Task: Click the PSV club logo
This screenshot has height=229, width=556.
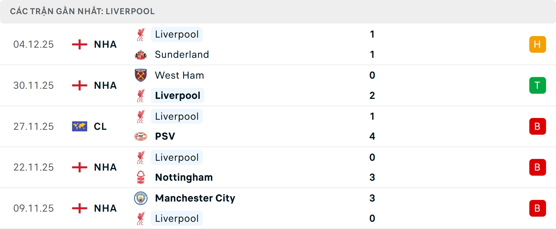Action: (141, 136)
